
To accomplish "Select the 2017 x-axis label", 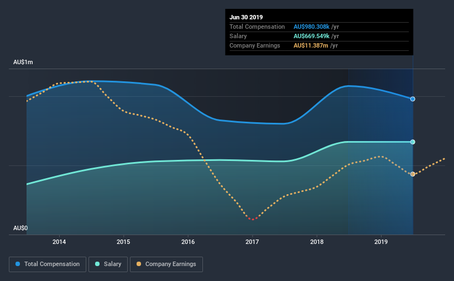I will pos(252,242).
